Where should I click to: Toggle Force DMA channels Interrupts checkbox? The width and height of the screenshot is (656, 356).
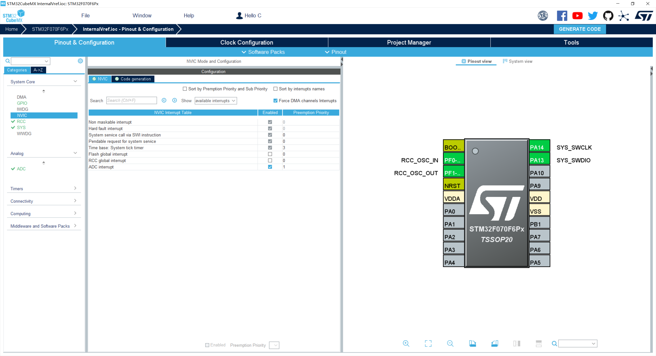tap(275, 101)
